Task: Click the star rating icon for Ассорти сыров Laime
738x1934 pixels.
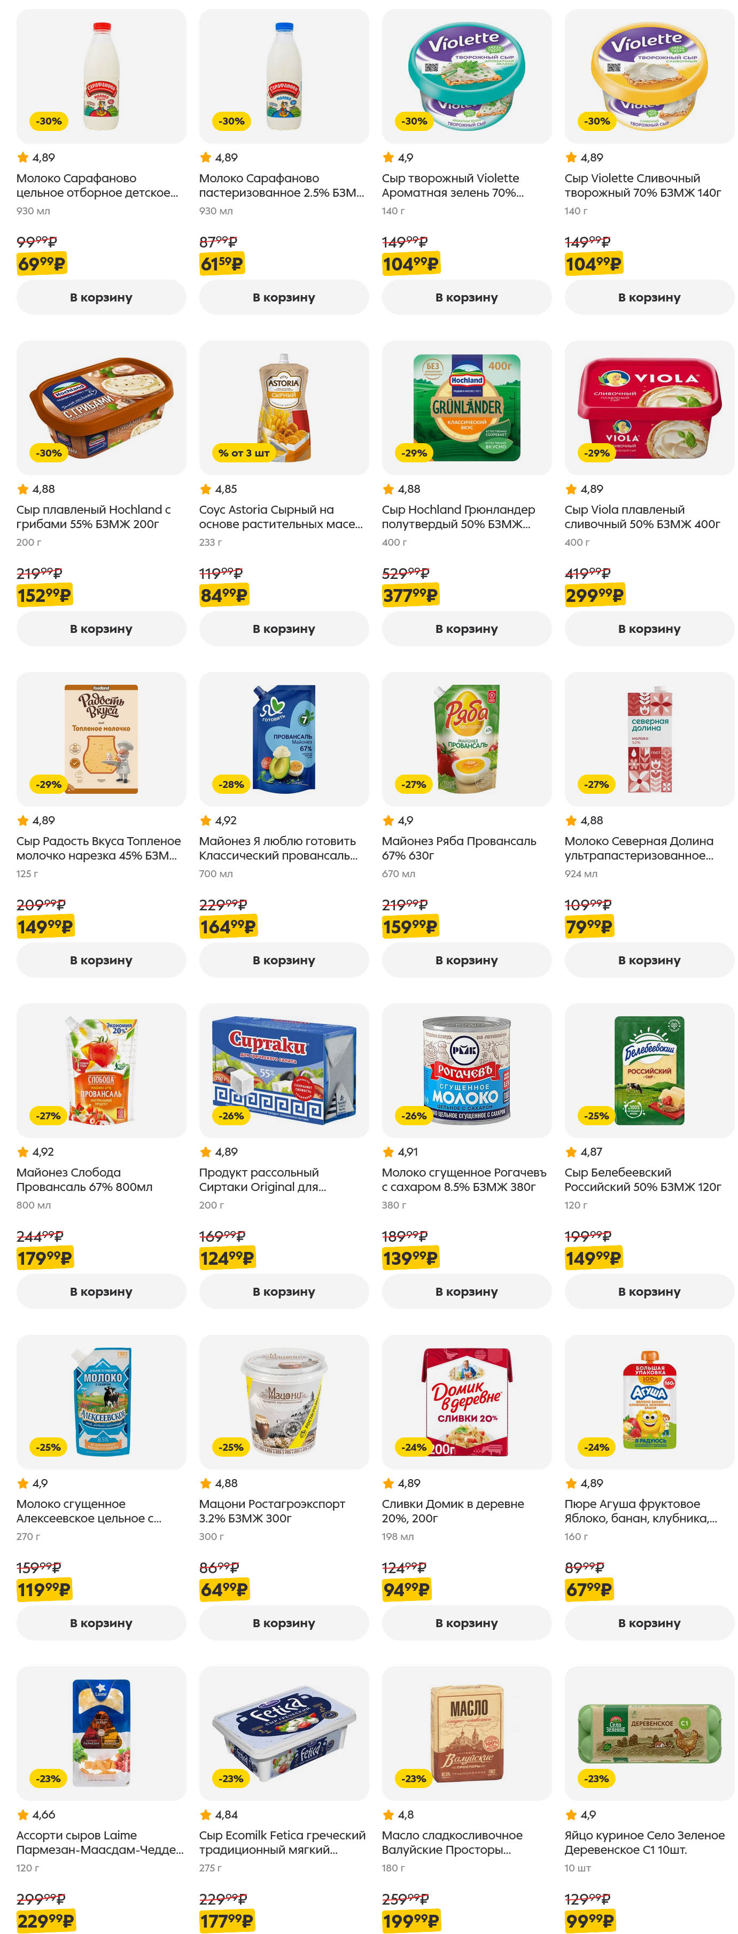Action: (22, 1815)
